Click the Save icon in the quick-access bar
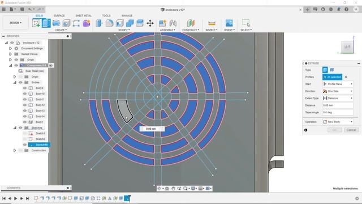The height and width of the screenshot is (204, 362). click(x=22, y=9)
